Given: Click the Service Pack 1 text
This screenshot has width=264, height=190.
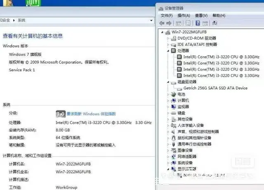Looking at the screenshot, I should tap(22, 70).
